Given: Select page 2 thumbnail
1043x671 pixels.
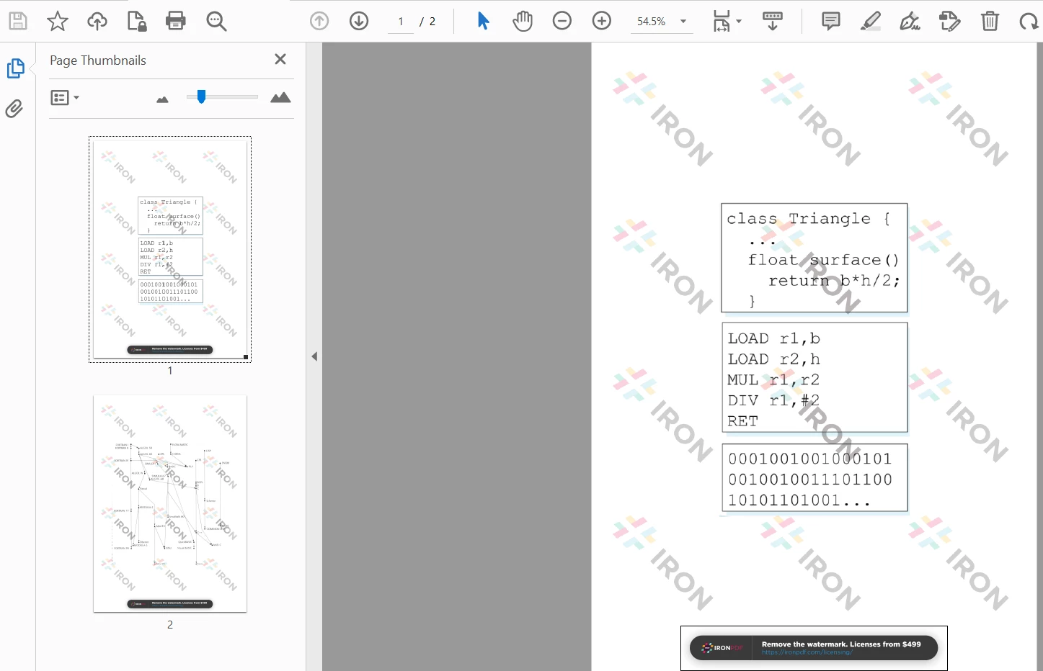Looking at the screenshot, I should [x=170, y=503].
